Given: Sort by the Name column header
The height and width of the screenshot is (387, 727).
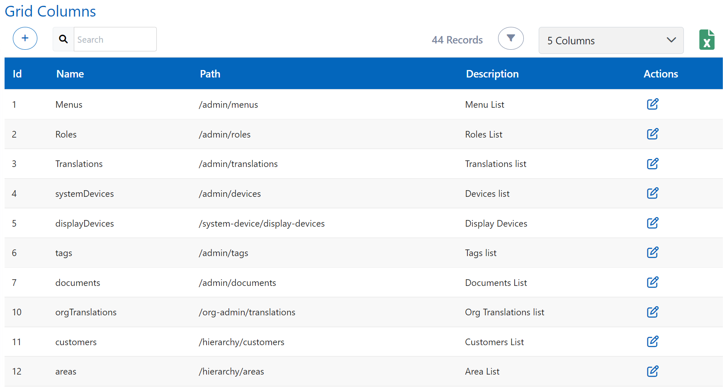Looking at the screenshot, I should click(70, 74).
